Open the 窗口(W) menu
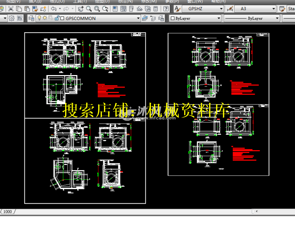 point(195,1)
